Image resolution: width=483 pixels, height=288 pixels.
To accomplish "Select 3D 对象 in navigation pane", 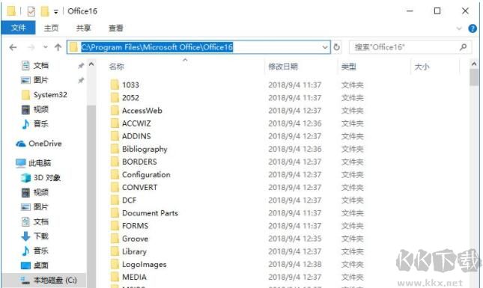I will (47, 178).
